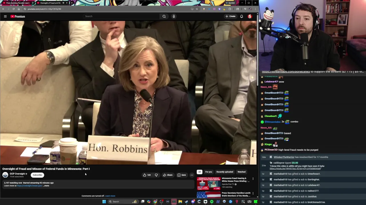Go back in the browser
Image resolution: width=366 pixels, height=205 pixels.
(3, 9)
